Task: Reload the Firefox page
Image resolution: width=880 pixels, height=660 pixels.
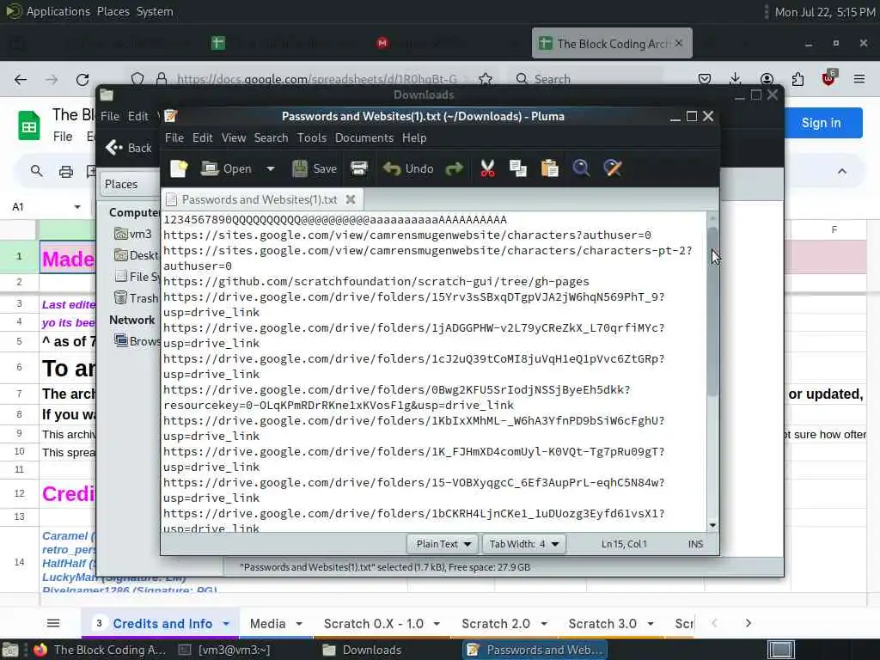Action: pyautogui.click(x=82, y=79)
